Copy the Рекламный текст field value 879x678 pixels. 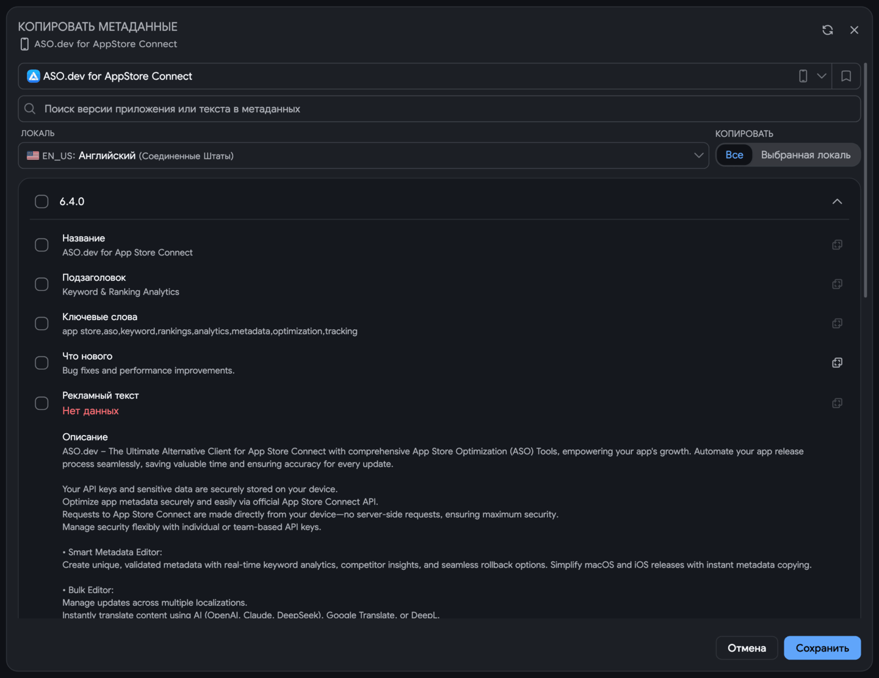(x=837, y=403)
